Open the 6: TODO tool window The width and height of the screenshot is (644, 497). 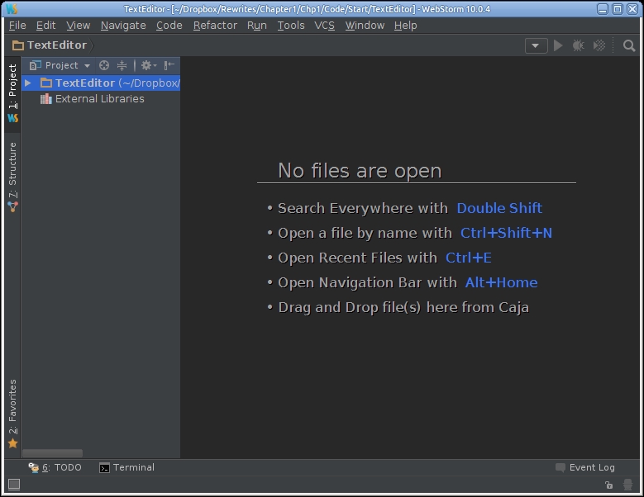point(55,467)
